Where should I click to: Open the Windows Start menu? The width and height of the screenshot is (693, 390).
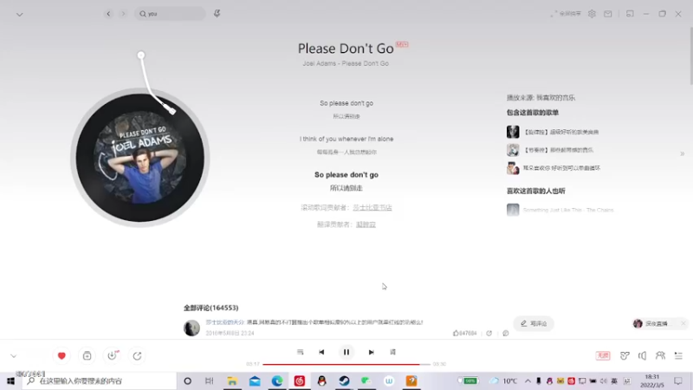tap(10, 380)
